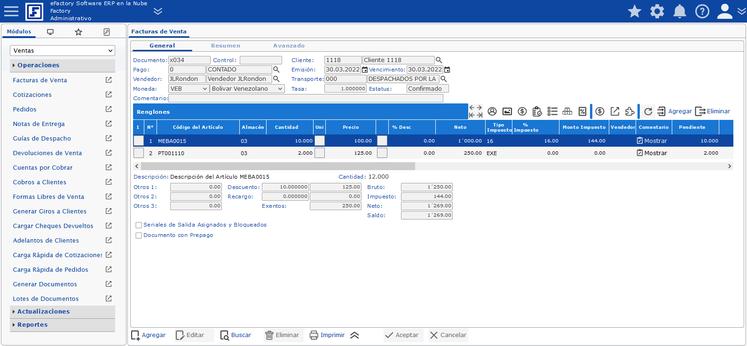Toggle unit checkbox in MEBA0015 row
This screenshot has height=346, width=747.
[x=320, y=141]
